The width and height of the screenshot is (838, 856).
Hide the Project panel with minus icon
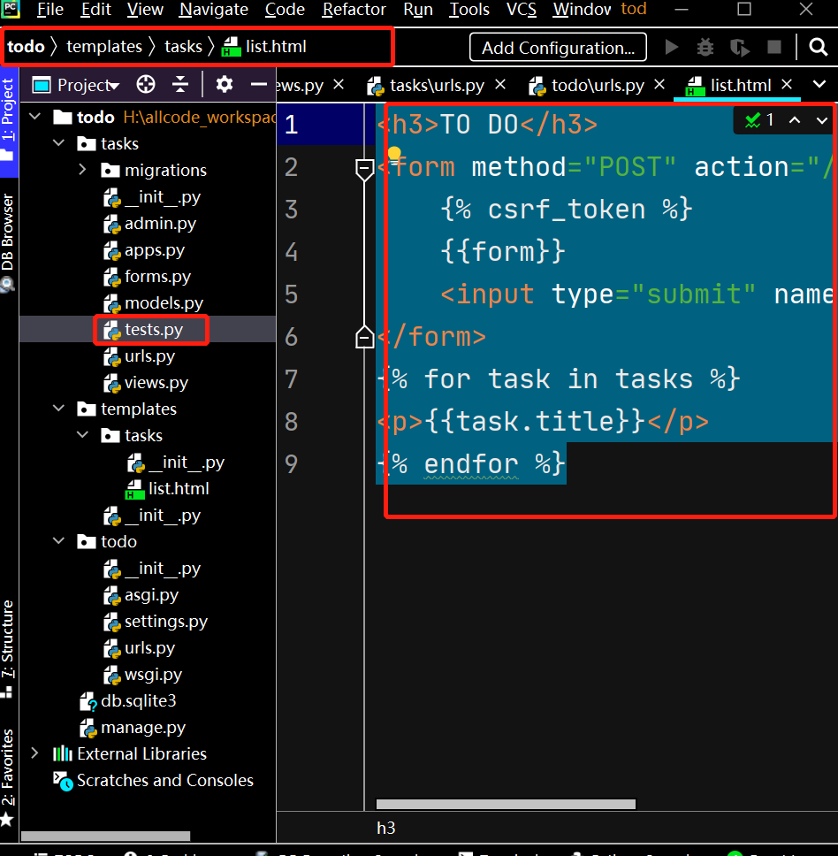(x=259, y=85)
